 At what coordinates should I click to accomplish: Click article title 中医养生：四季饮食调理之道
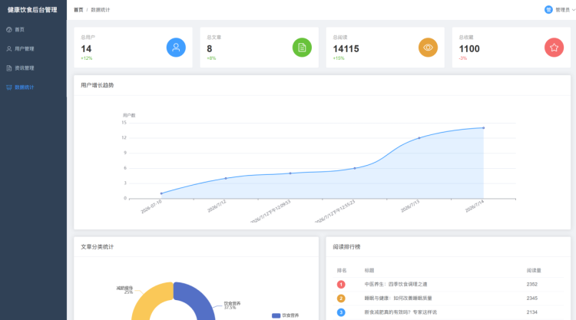[396, 285]
